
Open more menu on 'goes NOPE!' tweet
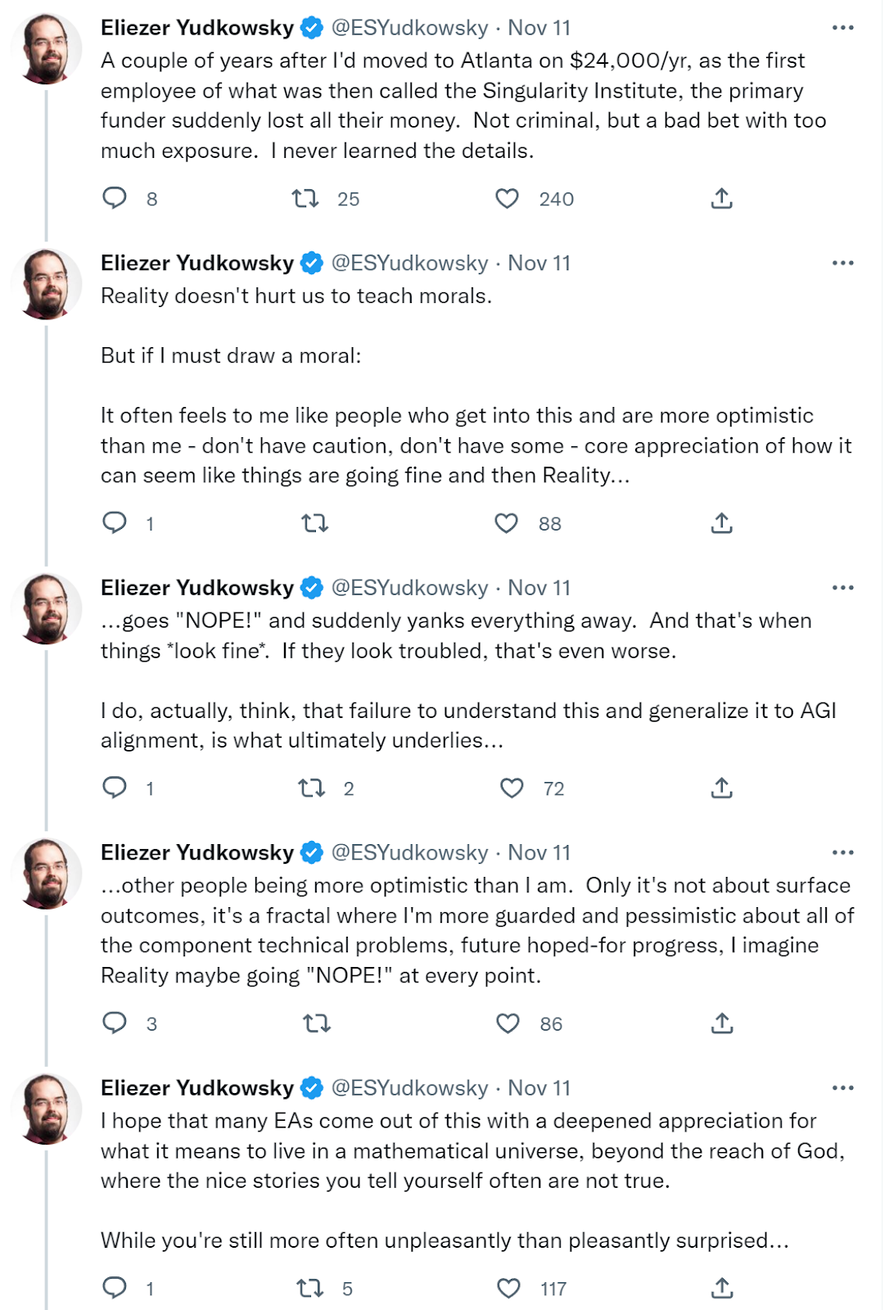[x=842, y=588]
